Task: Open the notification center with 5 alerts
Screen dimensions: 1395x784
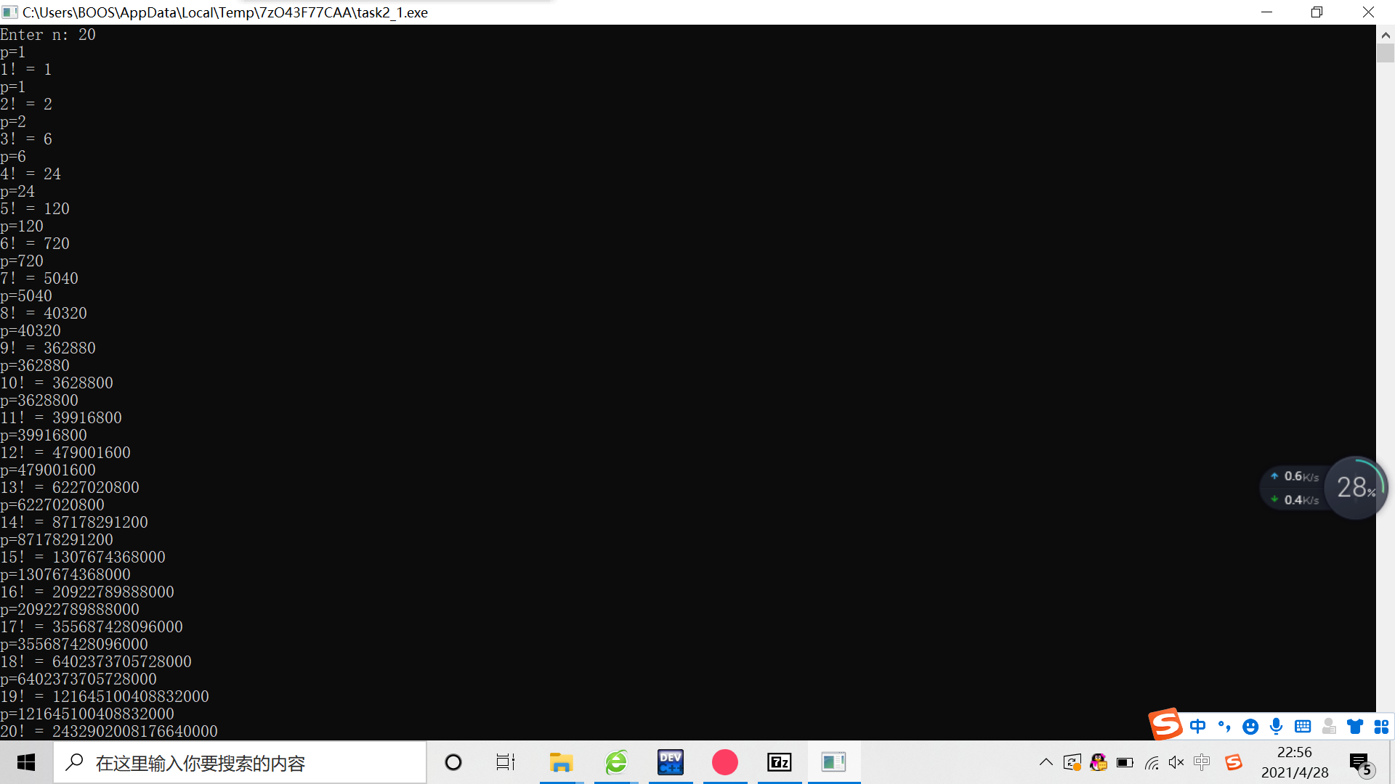Action: tap(1359, 764)
